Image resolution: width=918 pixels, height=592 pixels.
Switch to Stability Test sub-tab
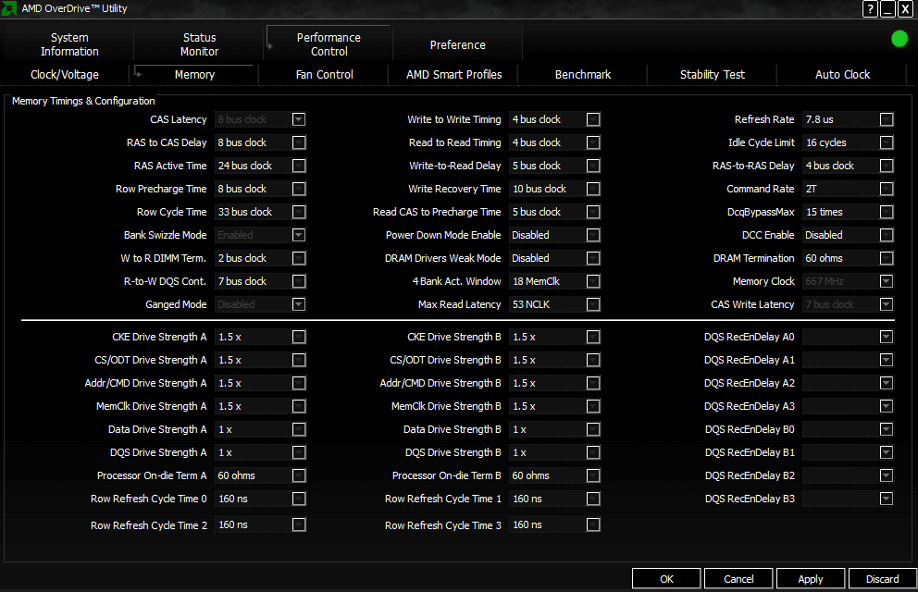(712, 74)
